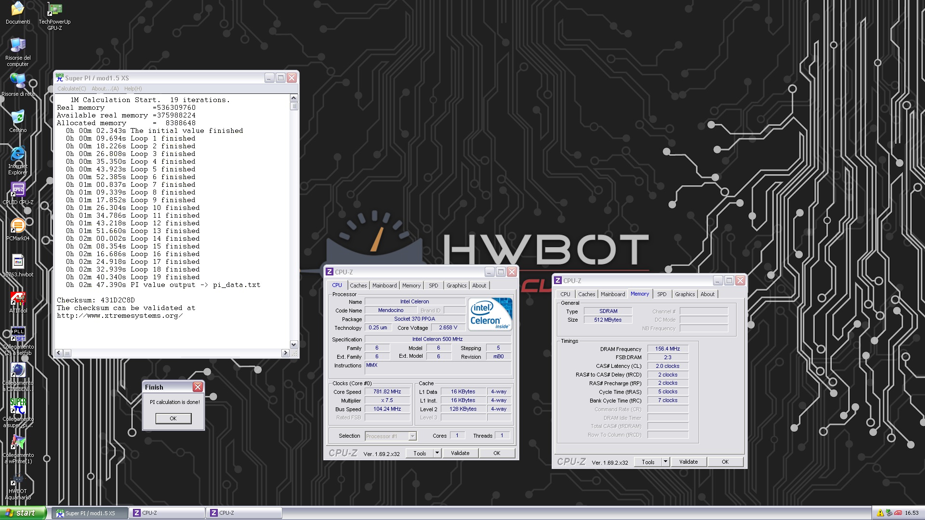Open the super_pi shortcut icon

point(18,413)
